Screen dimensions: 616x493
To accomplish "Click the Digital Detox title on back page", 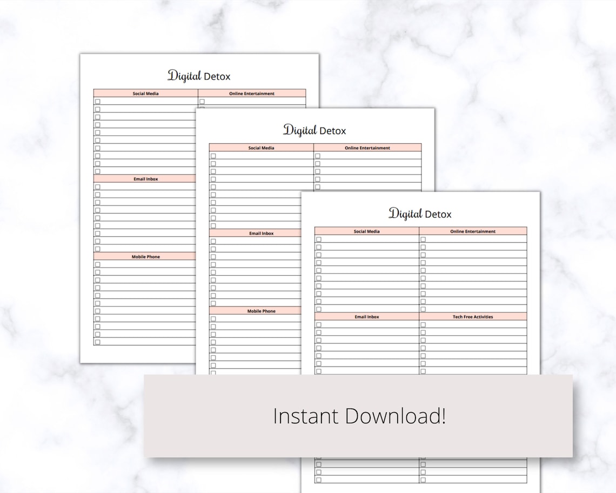I will click(198, 76).
